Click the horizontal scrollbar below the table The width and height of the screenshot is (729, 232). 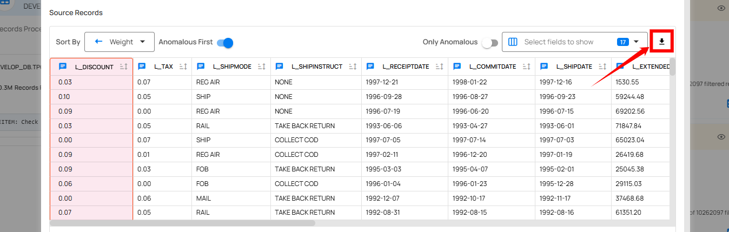(x=182, y=222)
